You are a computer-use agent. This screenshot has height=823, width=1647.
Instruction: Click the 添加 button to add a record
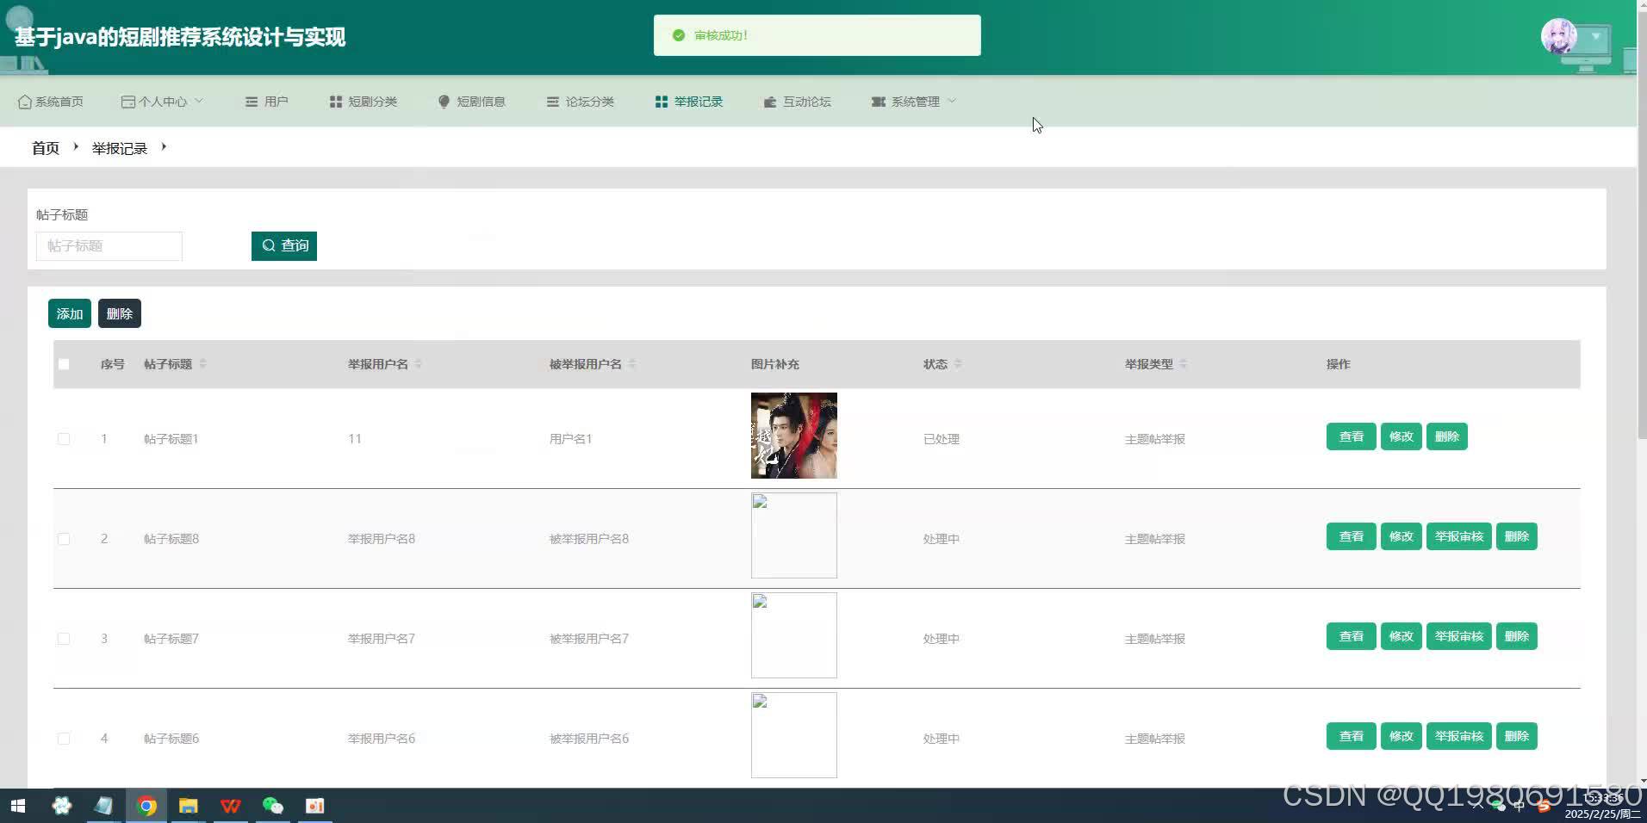tap(69, 312)
